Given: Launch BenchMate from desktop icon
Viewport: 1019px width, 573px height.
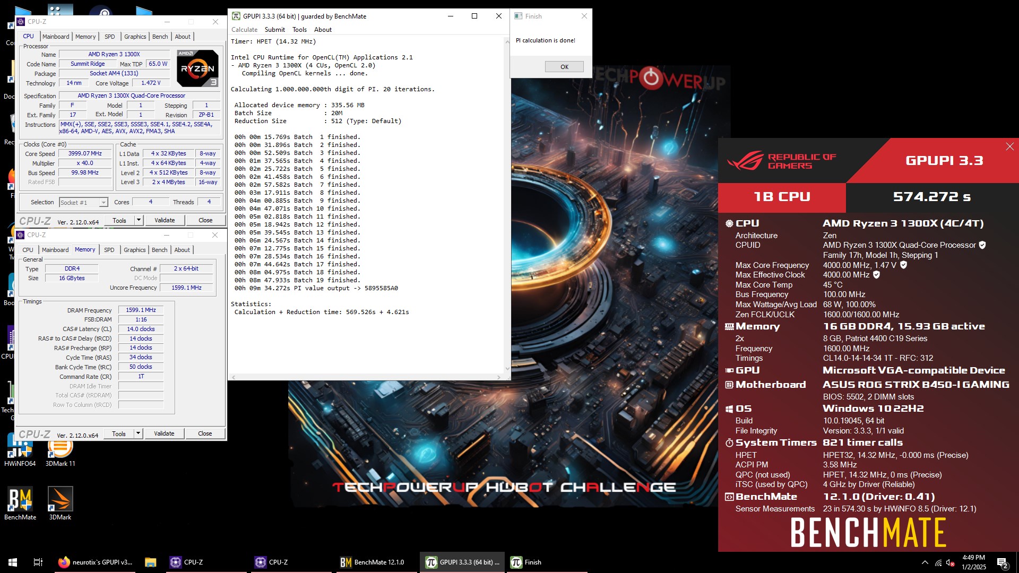Looking at the screenshot, I should (x=20, y=503).
